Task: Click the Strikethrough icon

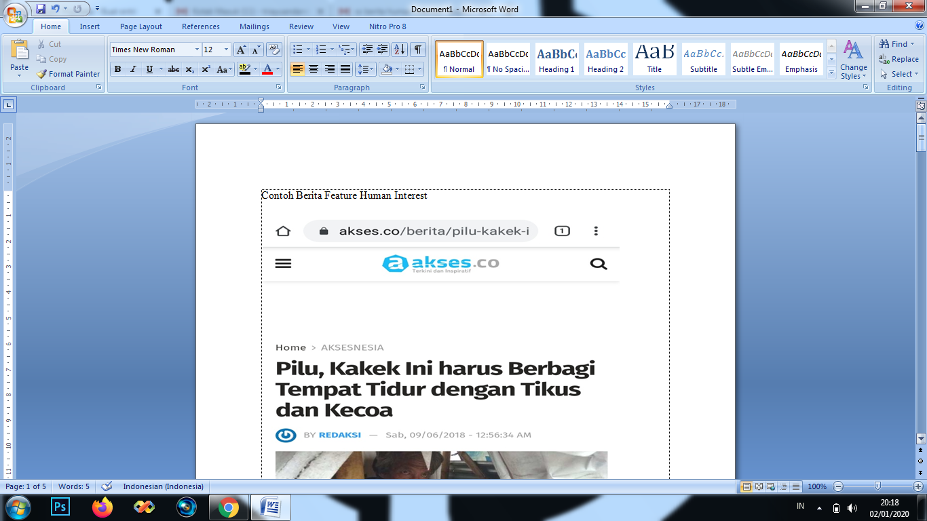Action: click(x=174, y=69)
